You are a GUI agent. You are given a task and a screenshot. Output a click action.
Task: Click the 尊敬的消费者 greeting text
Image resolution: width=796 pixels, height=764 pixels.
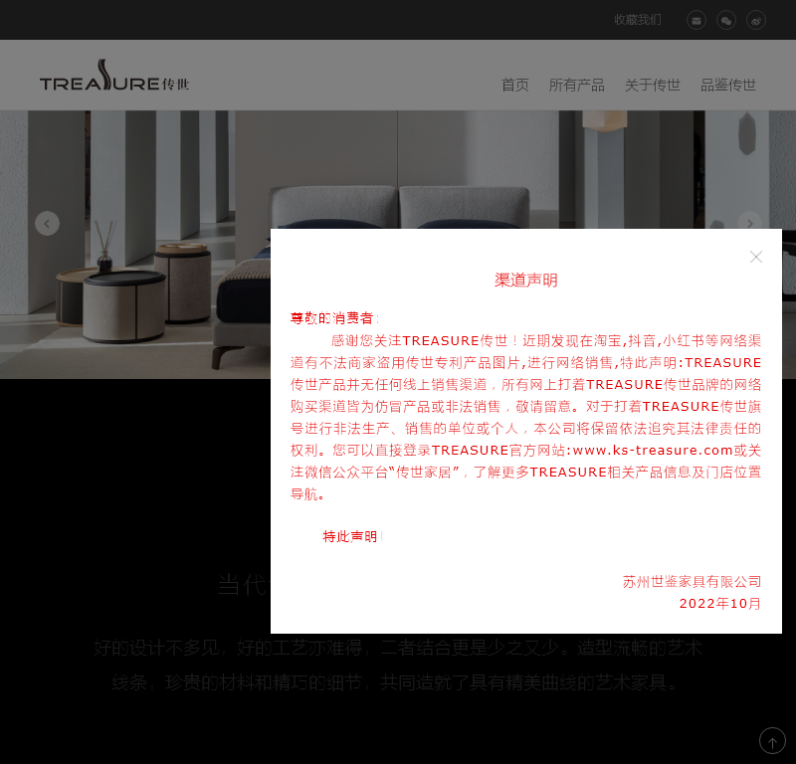(x=335, y=318)
